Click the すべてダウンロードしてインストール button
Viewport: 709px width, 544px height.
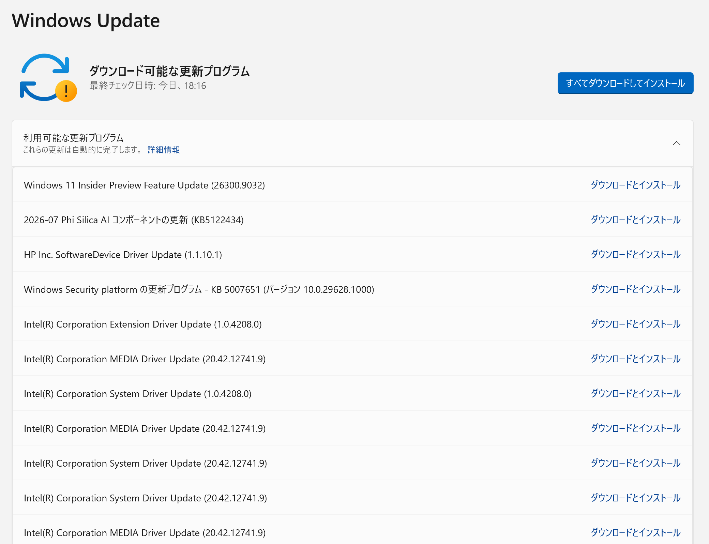click(x=625, y=83)
